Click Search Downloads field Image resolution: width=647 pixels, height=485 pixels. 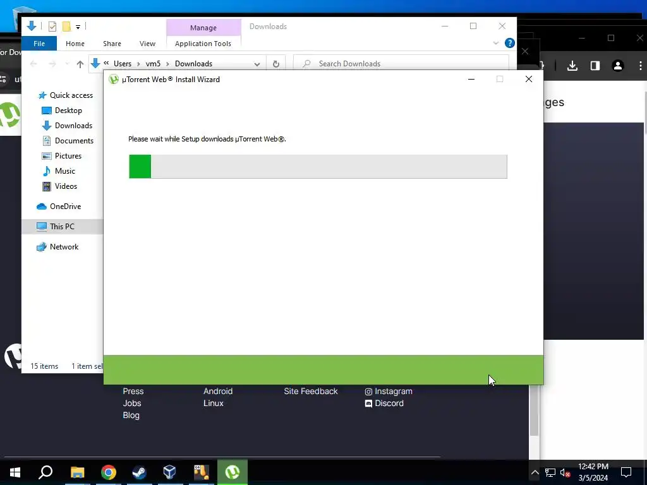coord(401,64)
